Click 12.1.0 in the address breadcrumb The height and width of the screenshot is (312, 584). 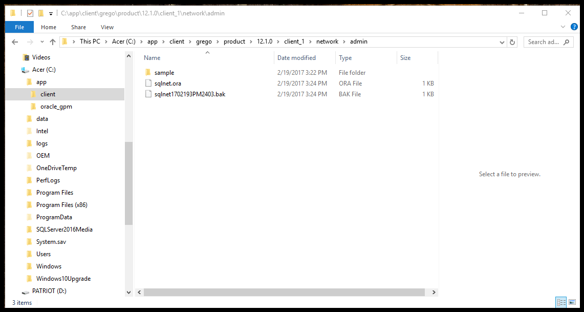pyautogui.click(x=265, y=41)
